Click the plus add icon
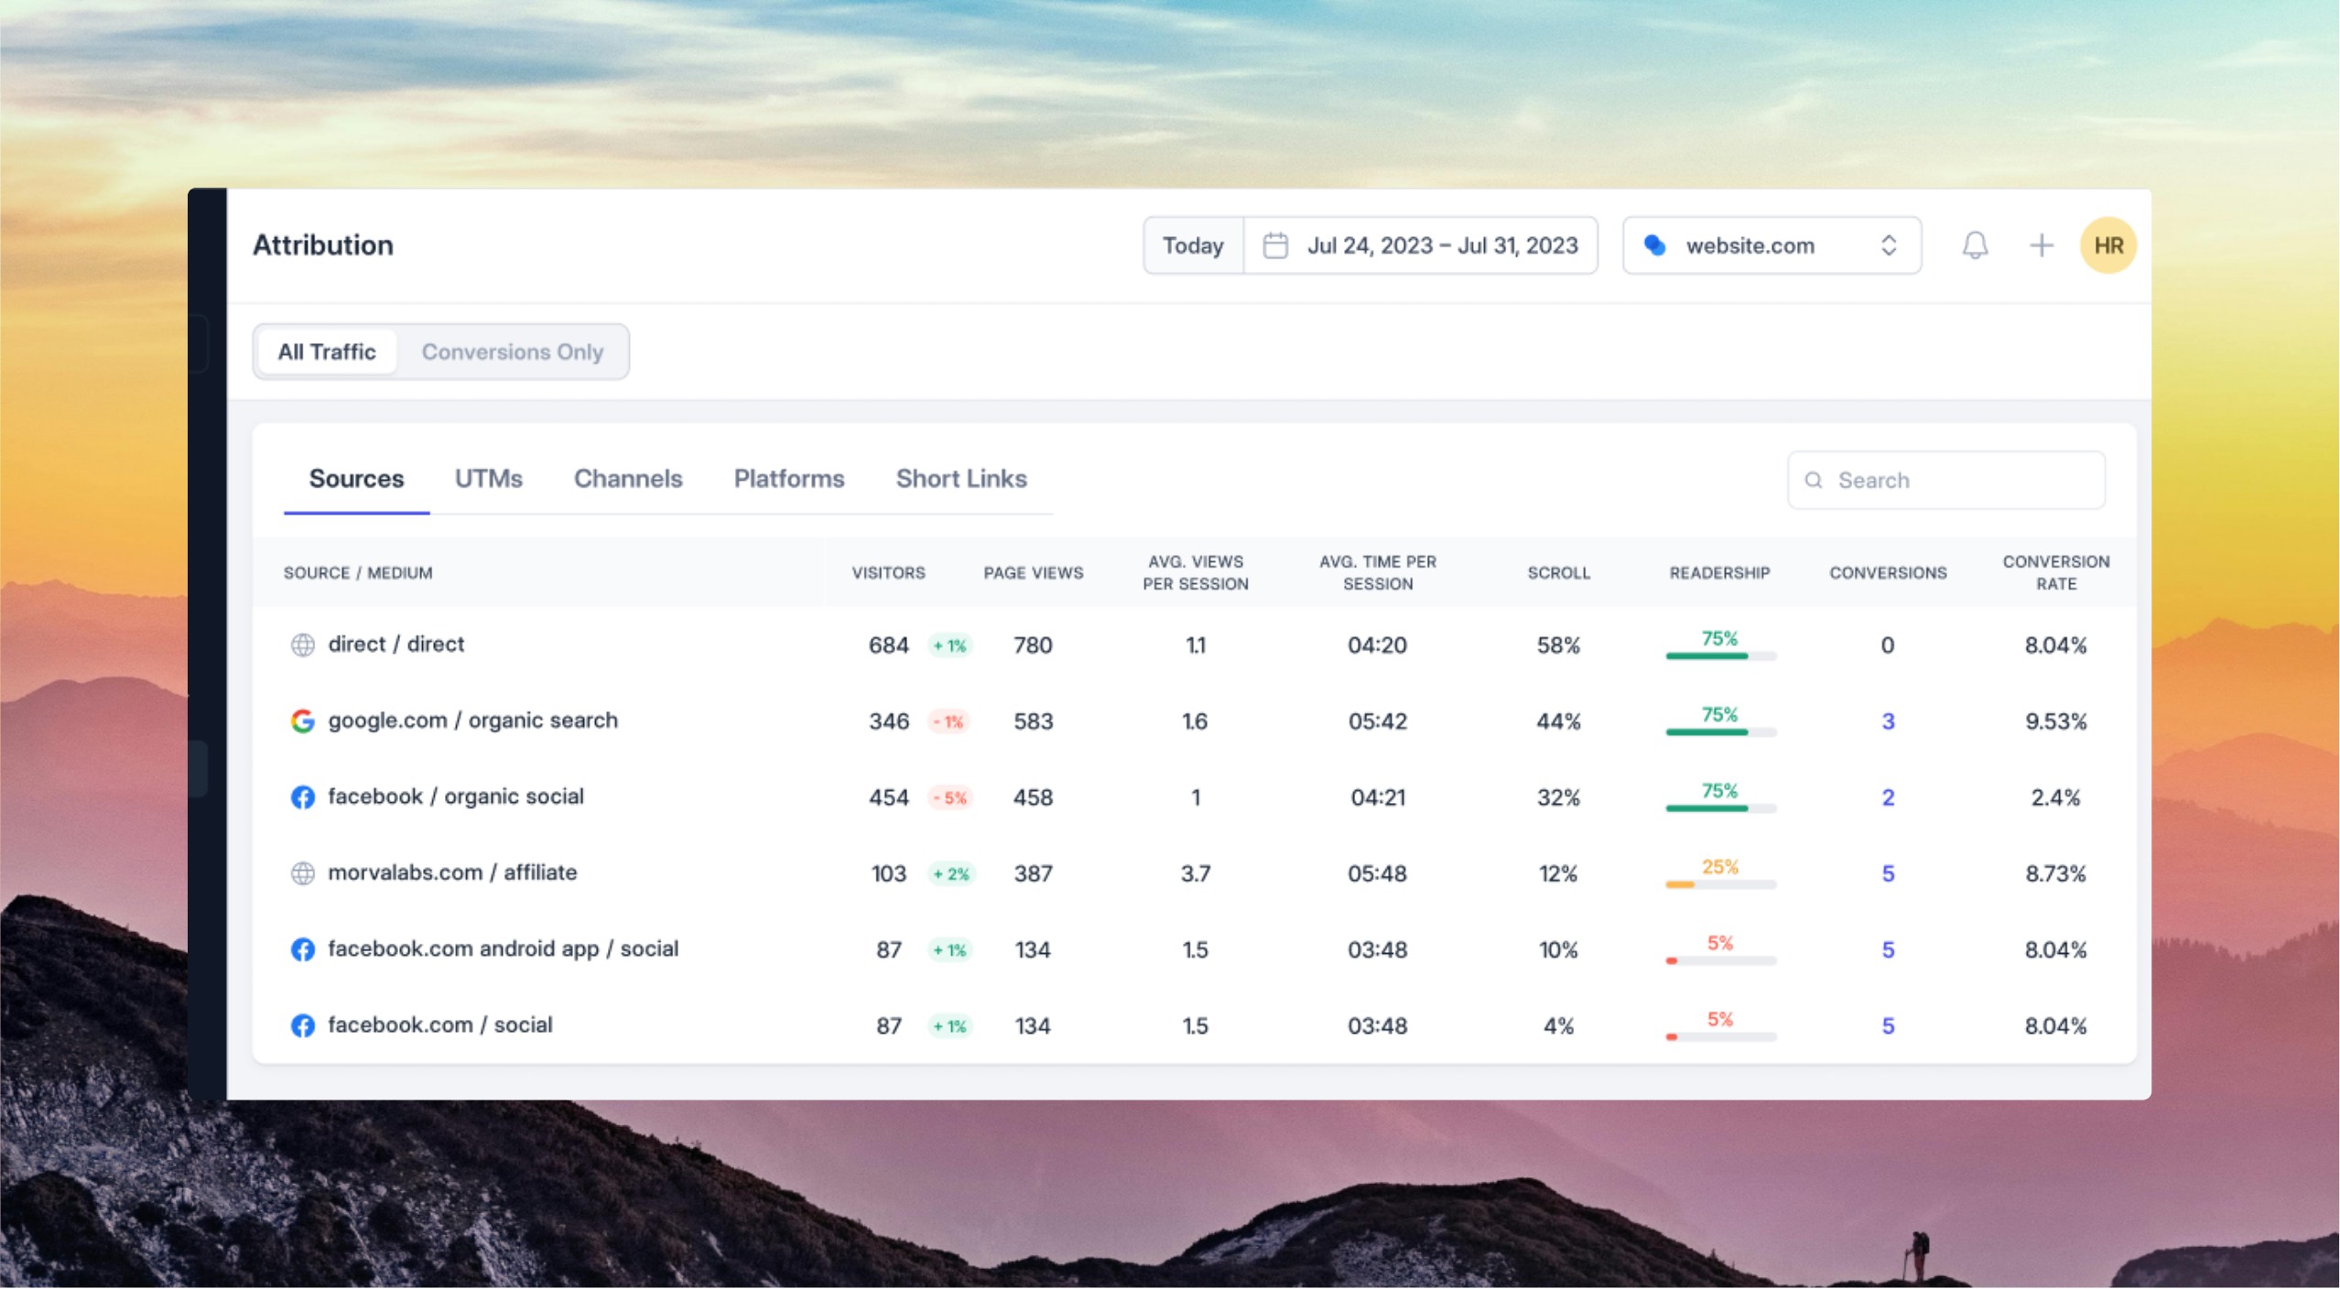2340x1289 pixels. [2041, 245]
